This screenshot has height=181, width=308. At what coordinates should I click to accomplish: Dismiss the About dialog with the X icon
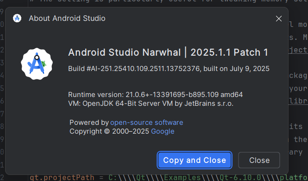click(x=279, y=19)
